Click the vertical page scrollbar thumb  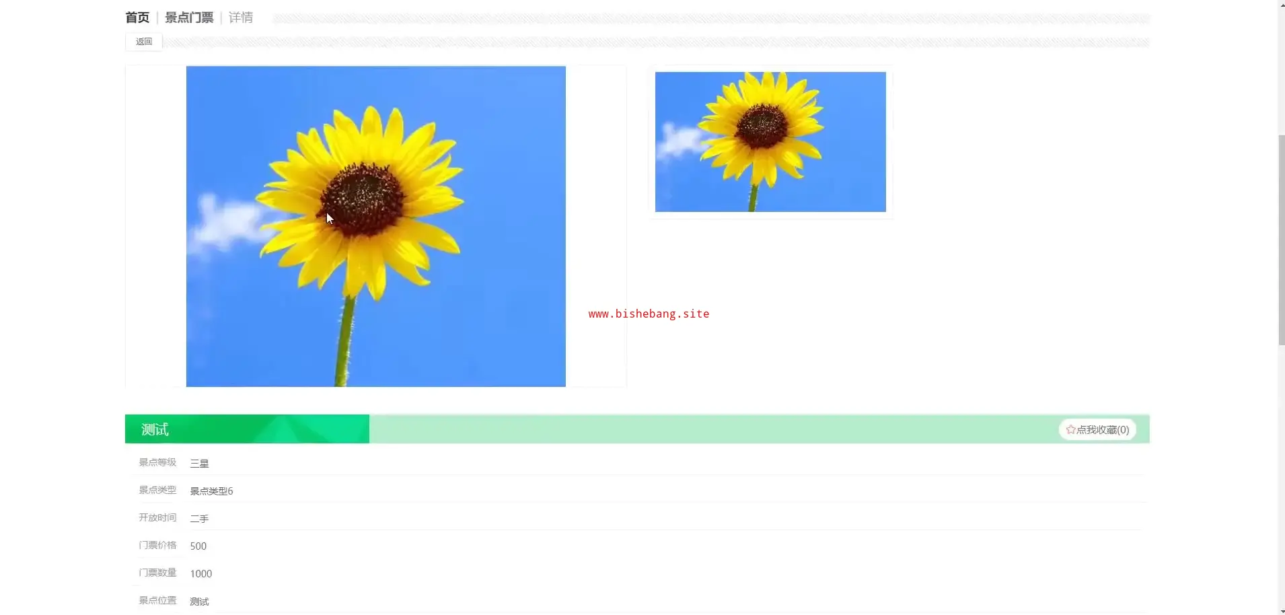point(1281,240)
